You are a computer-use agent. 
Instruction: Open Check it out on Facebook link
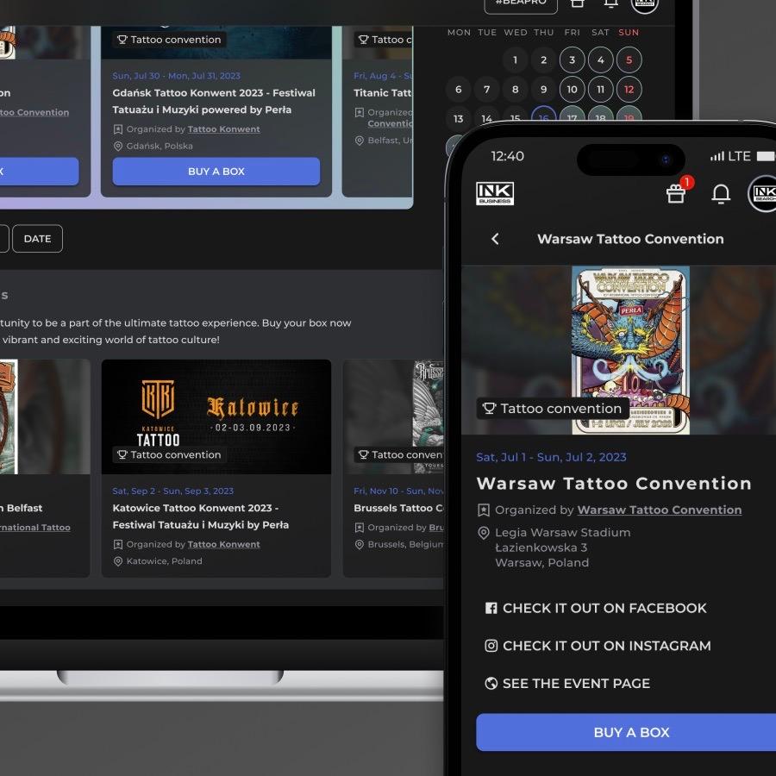coord(596,608)
